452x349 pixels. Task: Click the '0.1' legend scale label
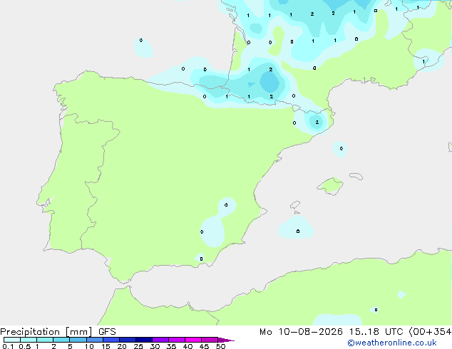pyautogui.click(x=8, y=346)
